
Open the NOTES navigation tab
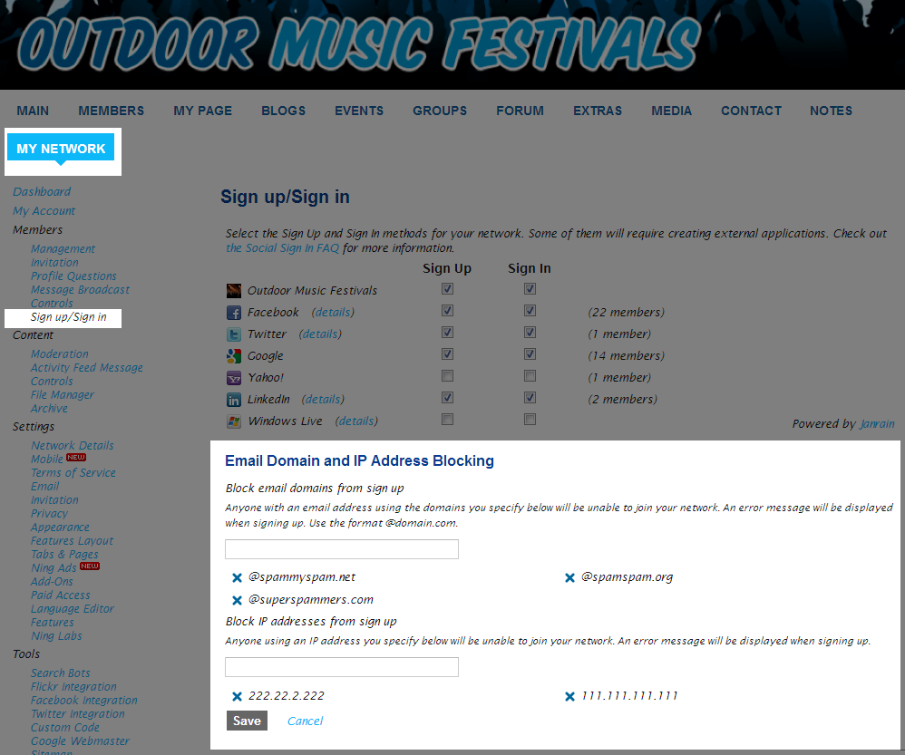click(831, 111)
